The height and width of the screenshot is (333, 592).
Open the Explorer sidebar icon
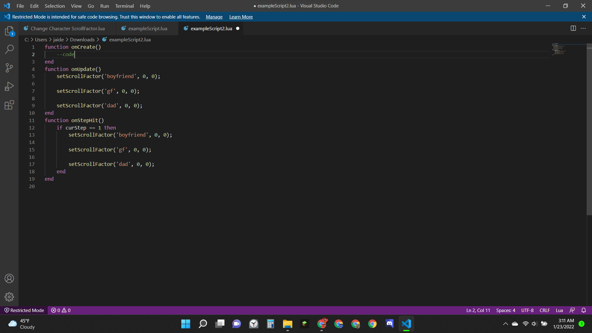(x=9, y=31)
